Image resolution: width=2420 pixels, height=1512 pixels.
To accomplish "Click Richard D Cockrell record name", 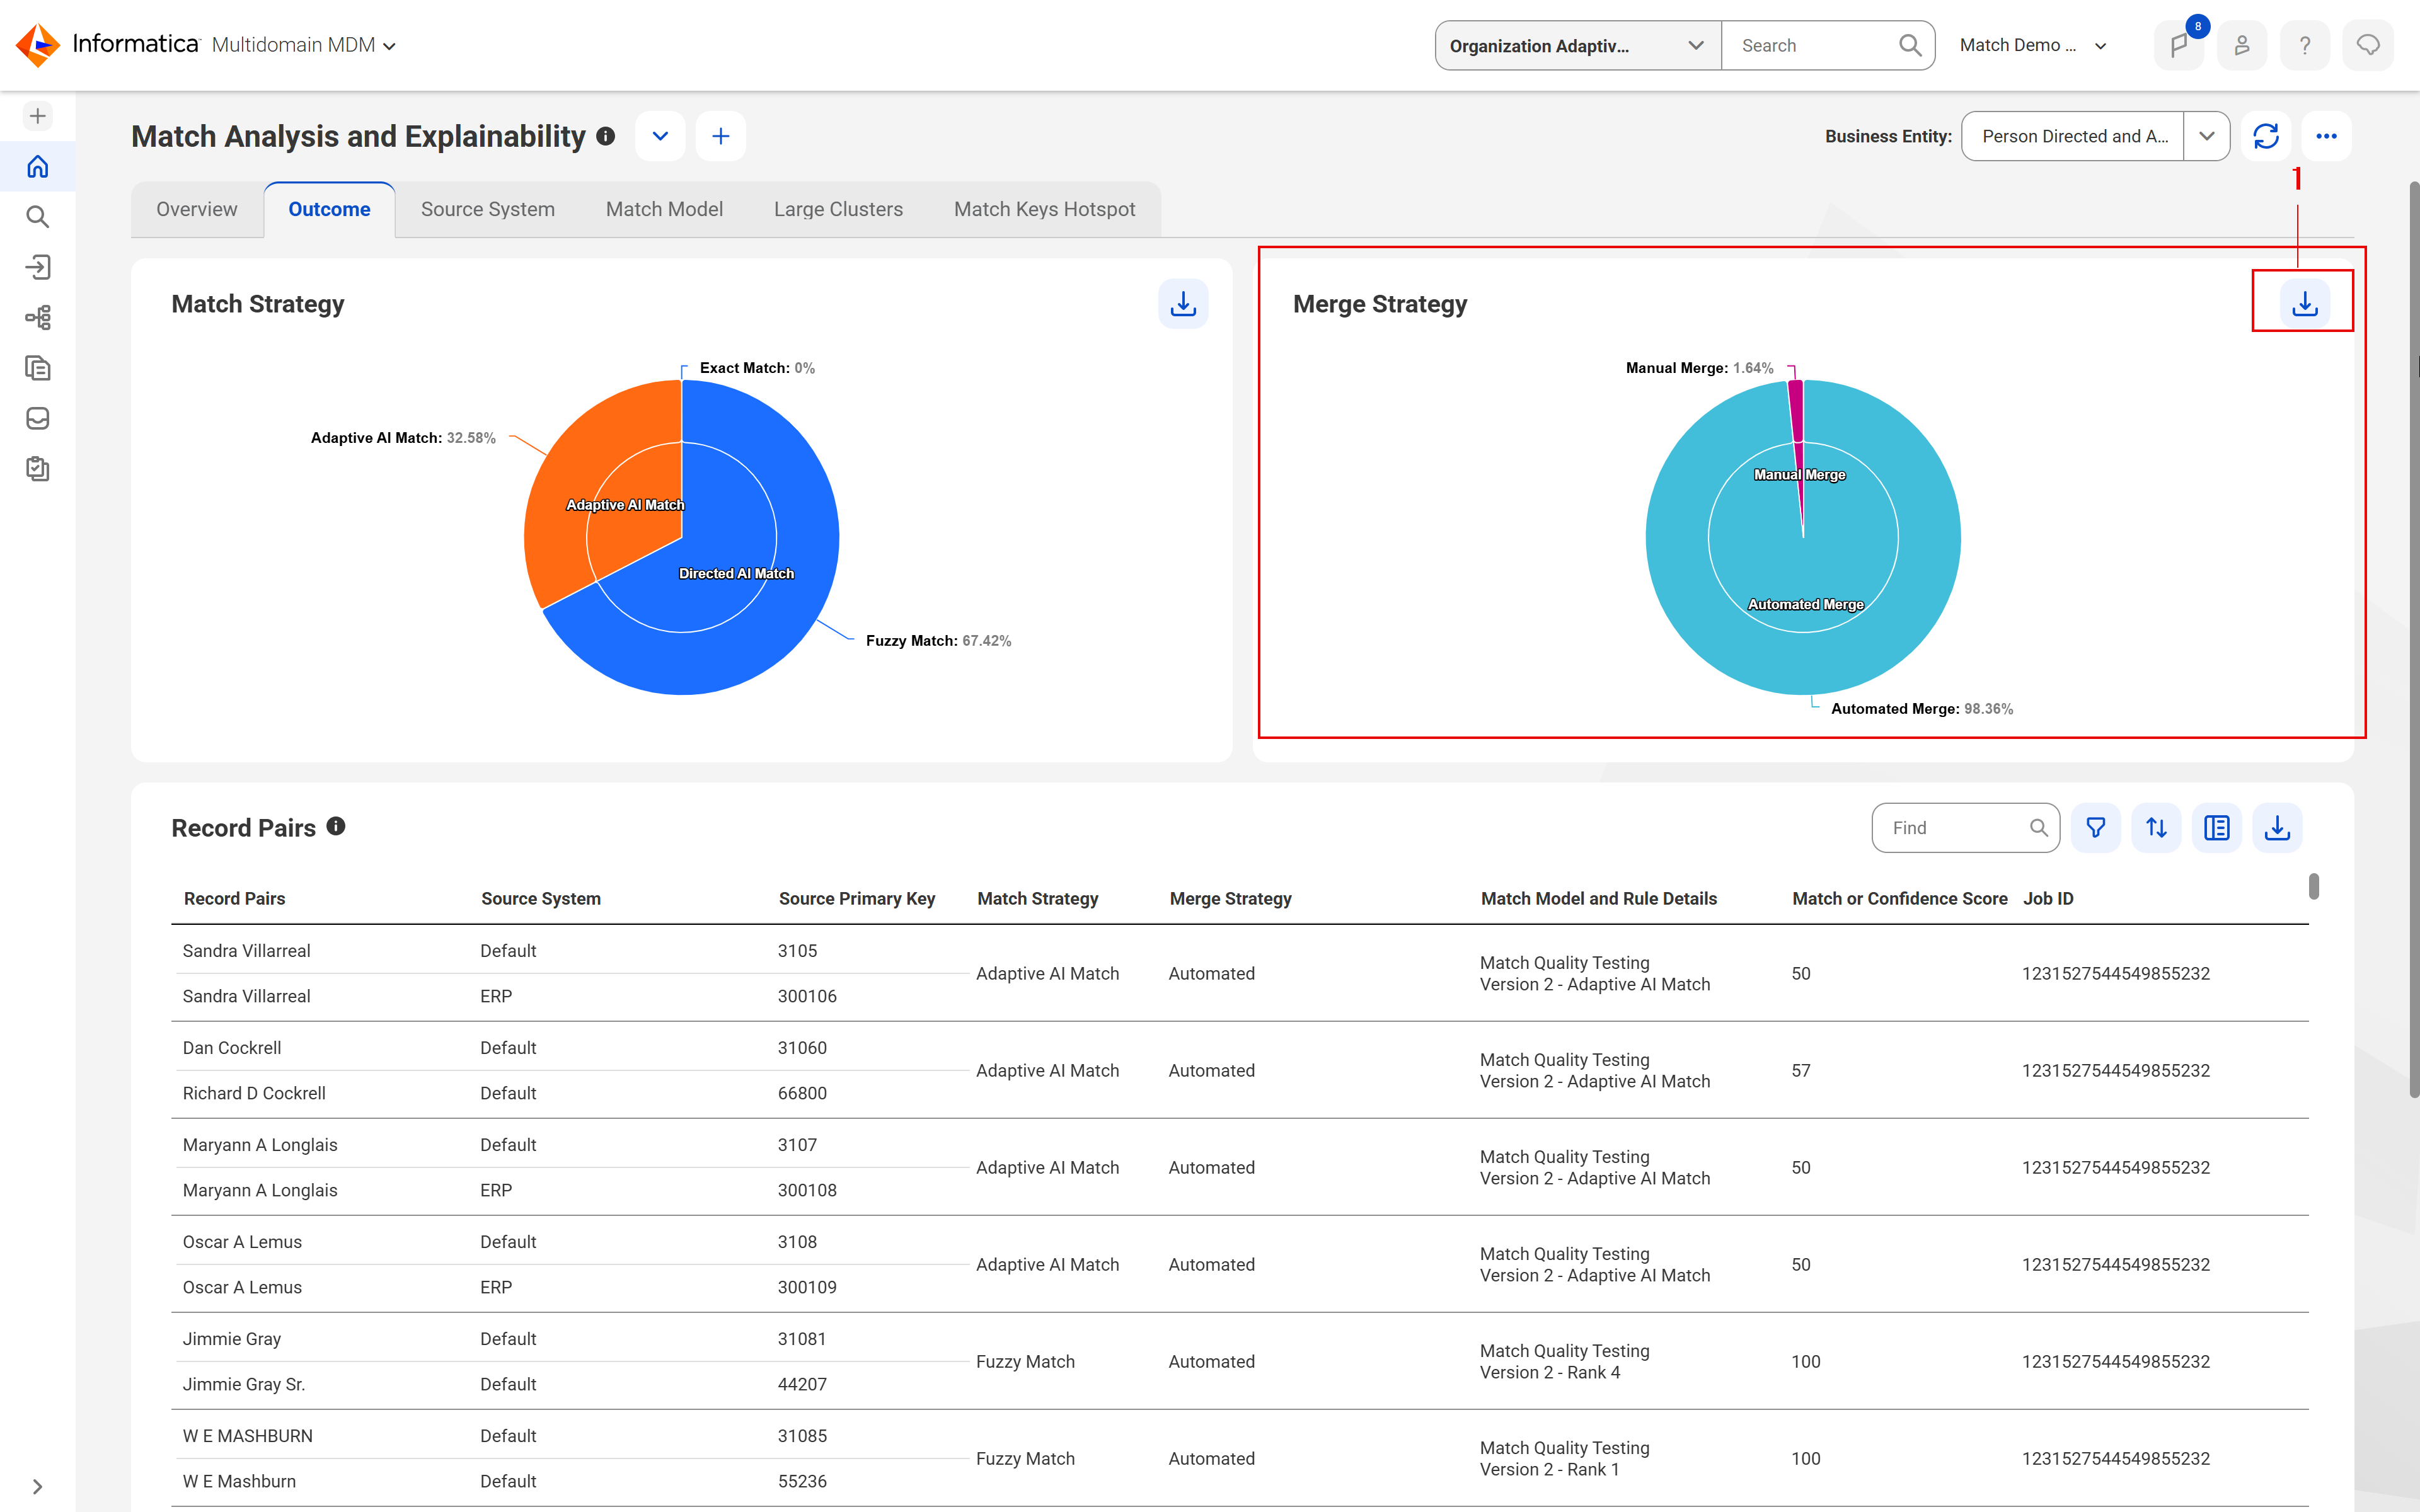I will click(254, 1093).
